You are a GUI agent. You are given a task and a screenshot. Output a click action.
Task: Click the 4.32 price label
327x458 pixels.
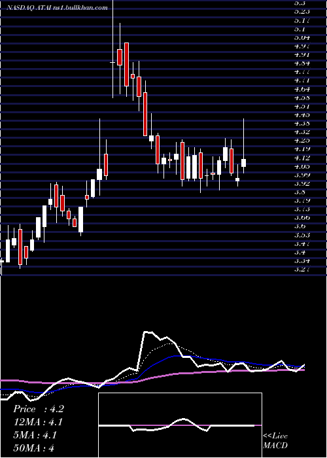[x=302, y=132]
